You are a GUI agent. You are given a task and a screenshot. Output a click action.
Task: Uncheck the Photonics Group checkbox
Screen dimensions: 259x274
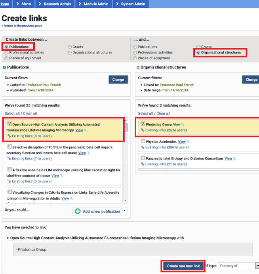point(143,124)
